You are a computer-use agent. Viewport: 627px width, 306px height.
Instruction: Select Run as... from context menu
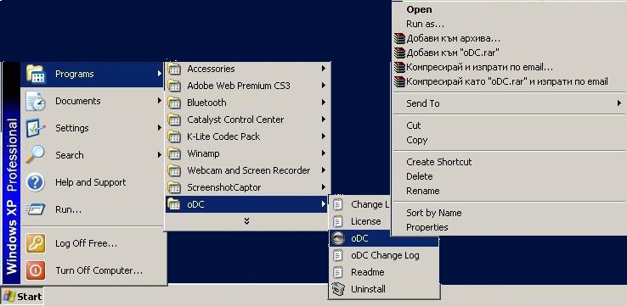coord(425,24)
